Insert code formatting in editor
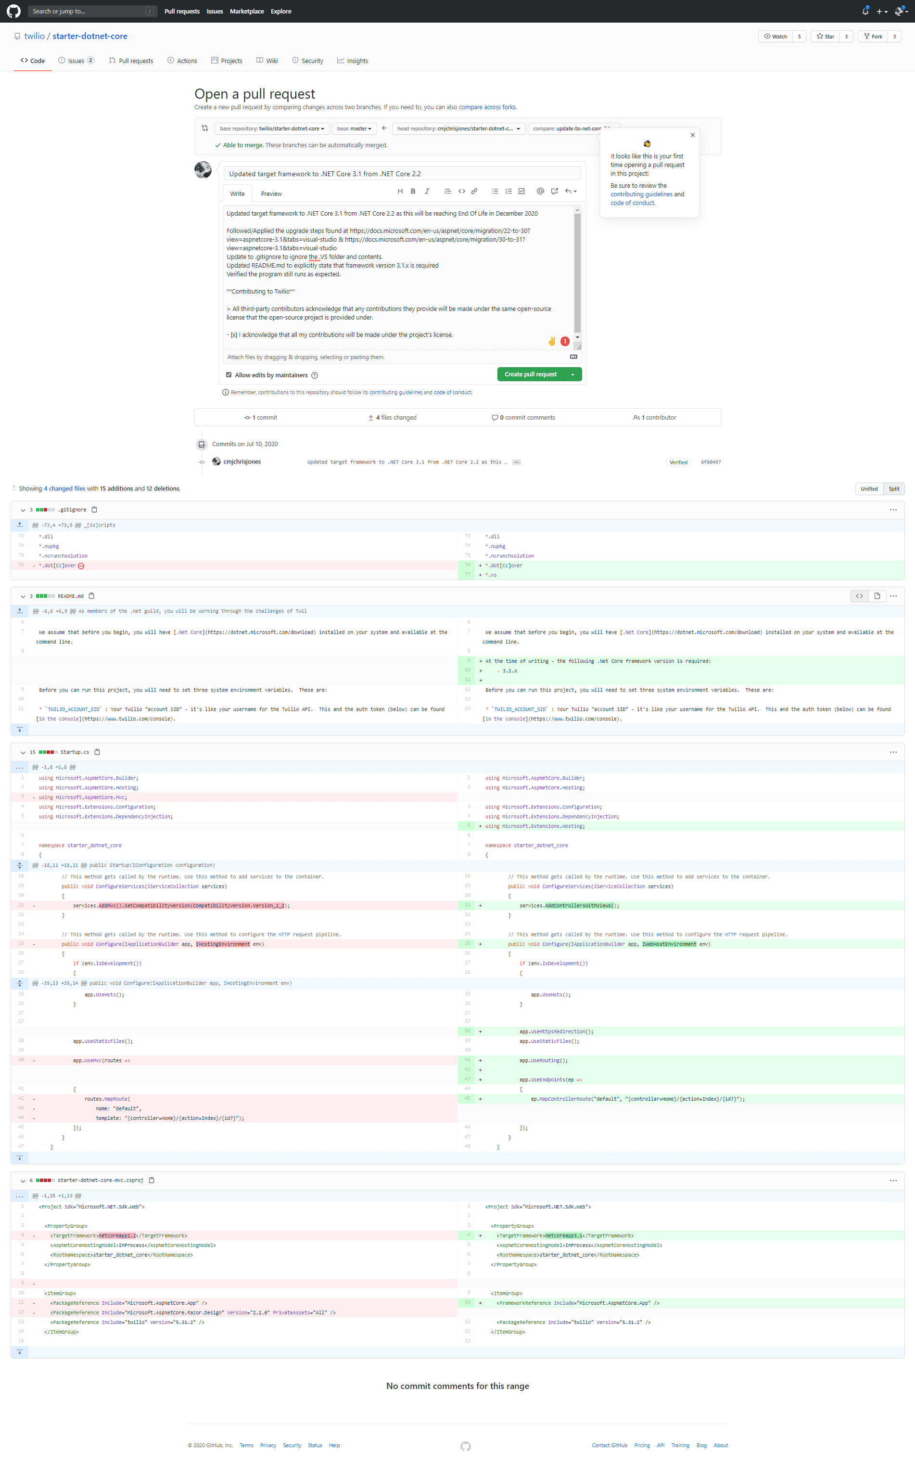915x1465 pixels. coord(462,191)
